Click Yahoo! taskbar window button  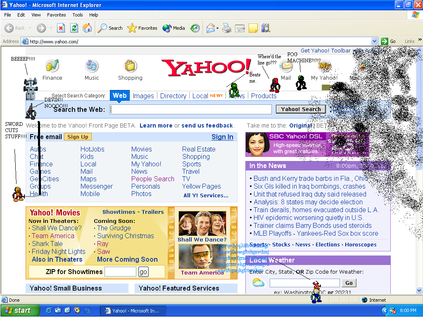133,310
